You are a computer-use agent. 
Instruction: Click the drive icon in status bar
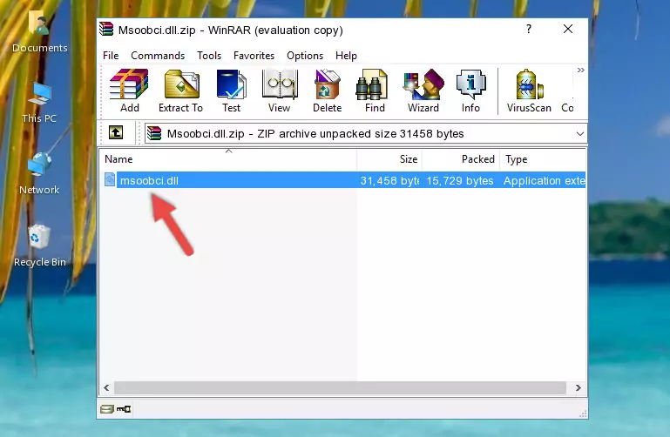click(107, 409)
